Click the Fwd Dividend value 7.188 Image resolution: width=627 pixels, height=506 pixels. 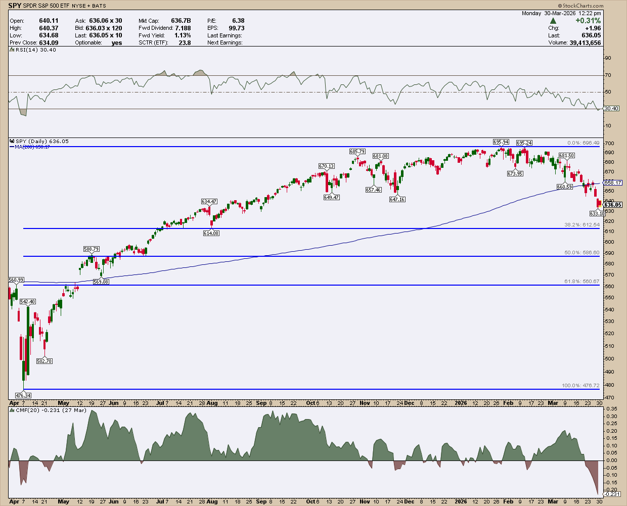click(x=183, y=28)
